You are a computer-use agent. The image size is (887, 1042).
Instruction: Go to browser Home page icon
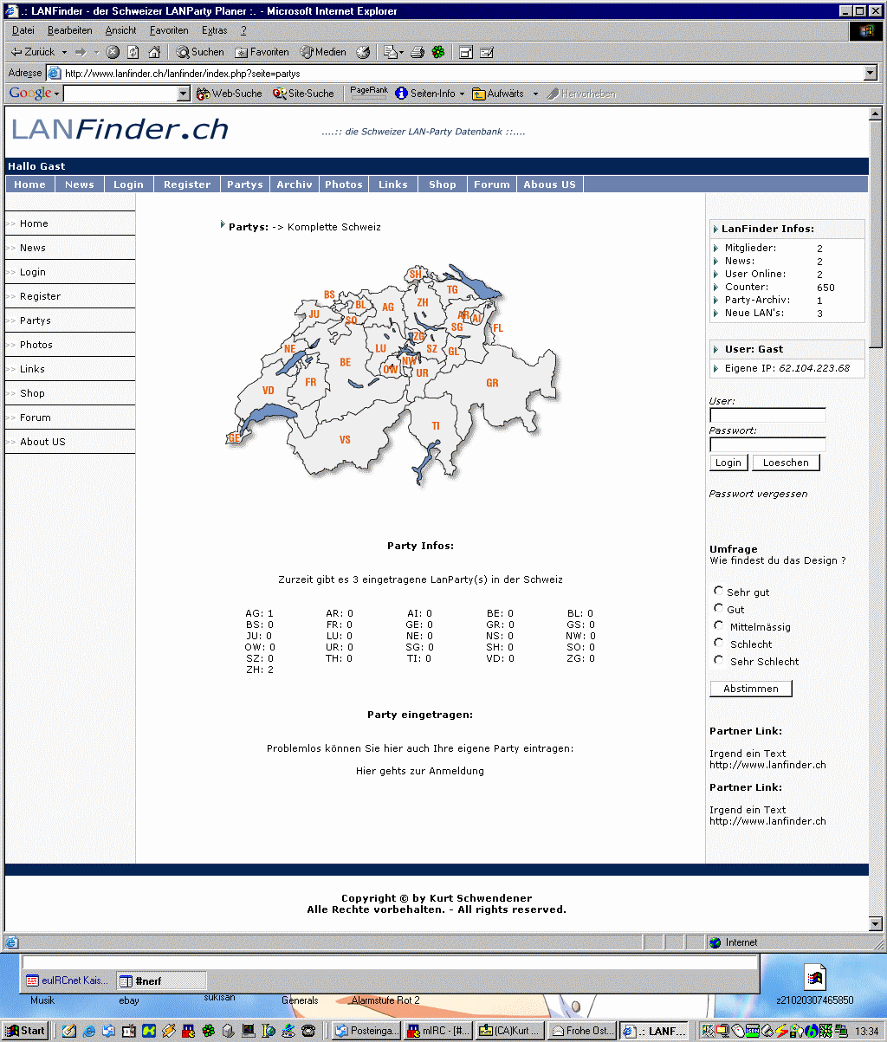pyautogui.click(x=154, y=52)
